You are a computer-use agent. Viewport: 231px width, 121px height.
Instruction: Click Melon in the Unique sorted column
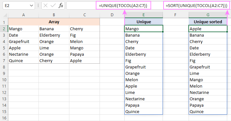point(208,86)
